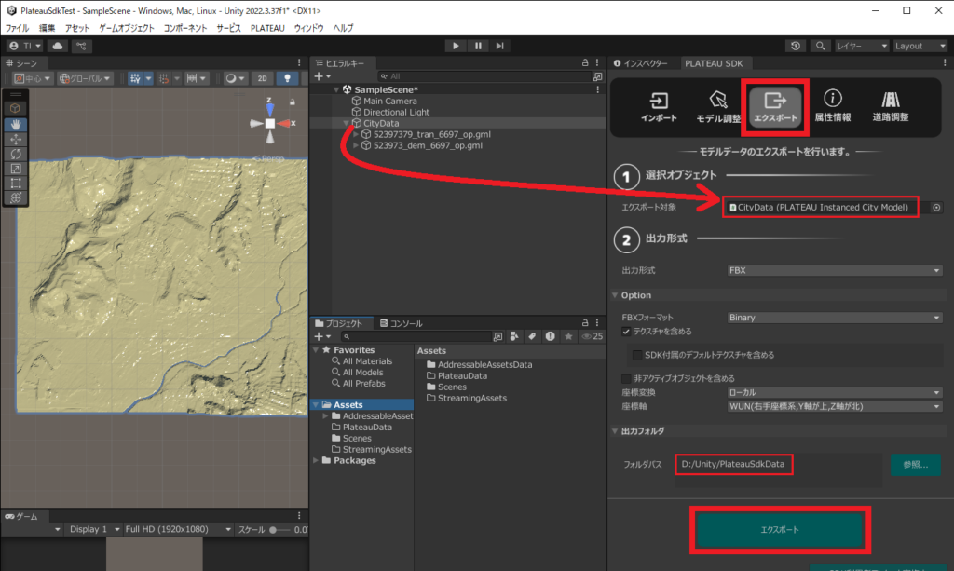
Task: Open the PLATEAU menu
Action: (267, 28)
